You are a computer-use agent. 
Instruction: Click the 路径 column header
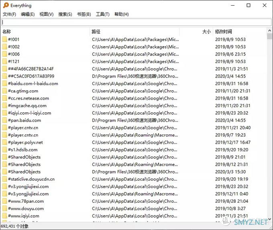[134, 31]
